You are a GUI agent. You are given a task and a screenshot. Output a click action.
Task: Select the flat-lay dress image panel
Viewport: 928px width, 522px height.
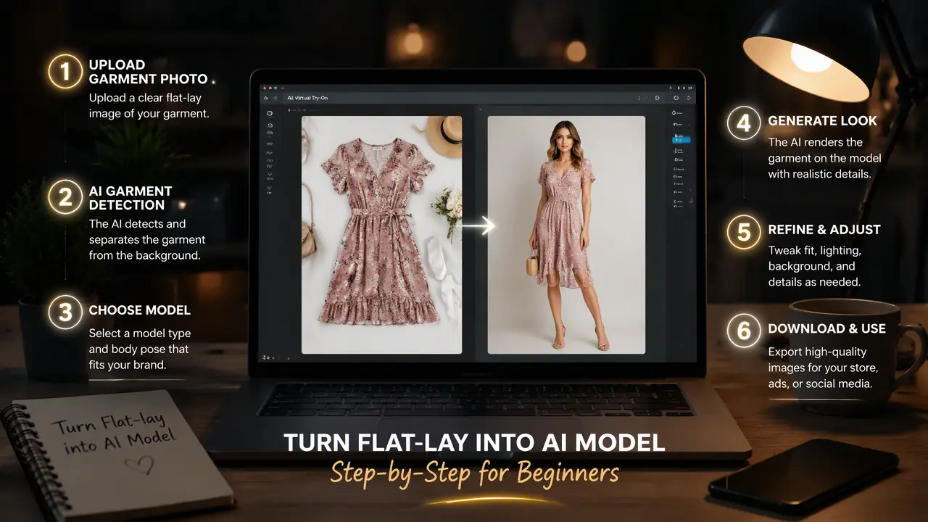click(381, 235)
